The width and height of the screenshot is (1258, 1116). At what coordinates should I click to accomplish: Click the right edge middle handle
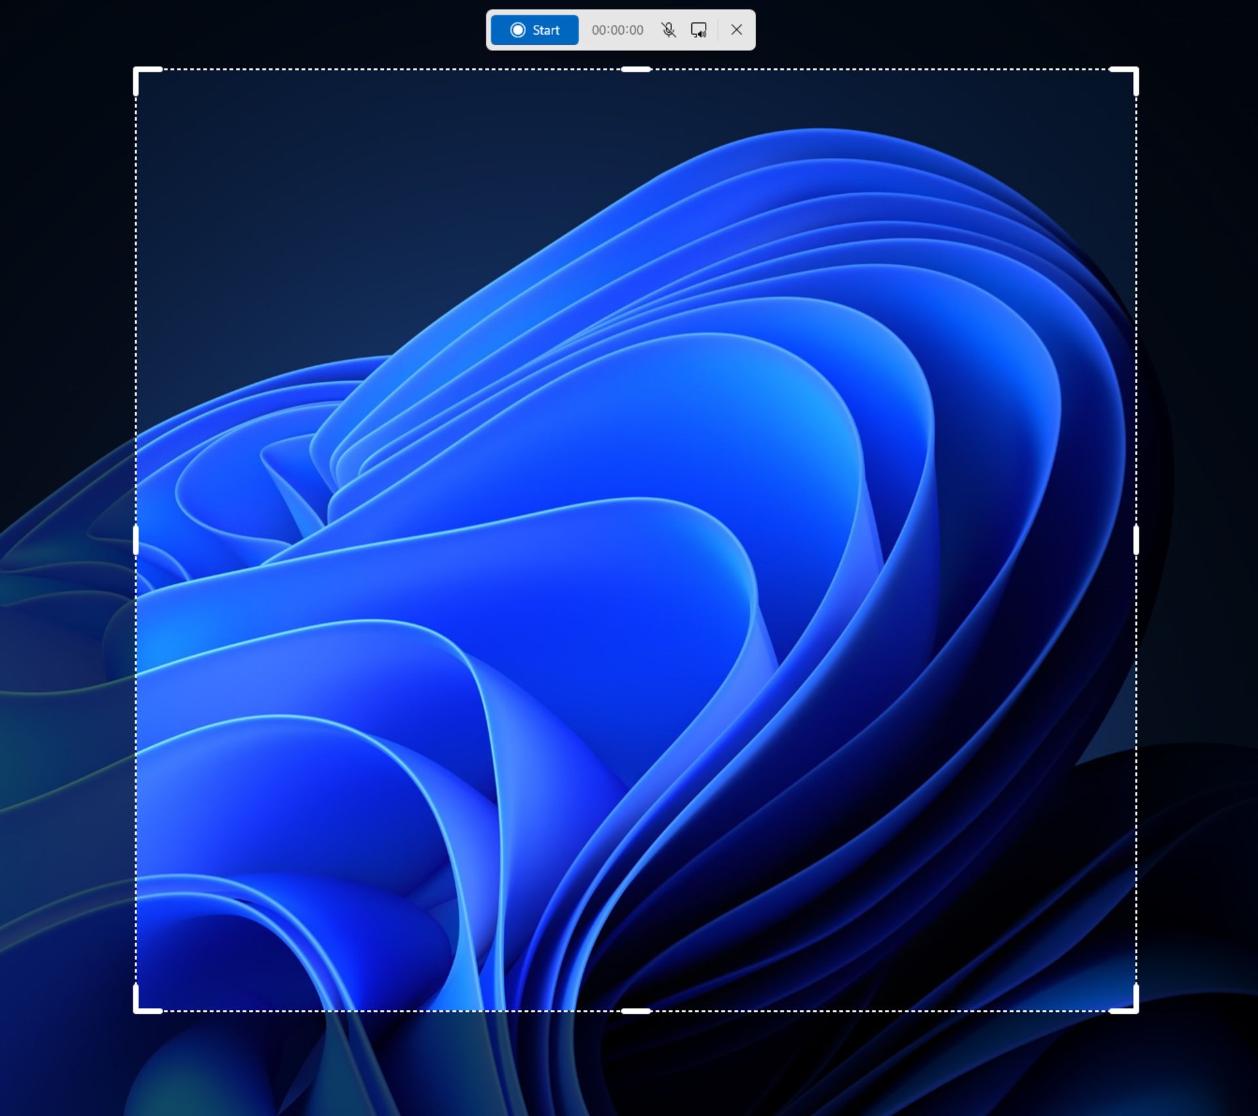tap(1136, 540)
